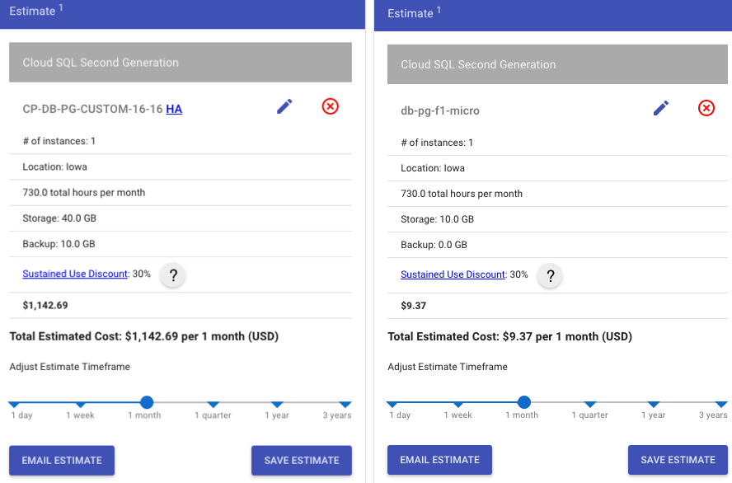Remove the CP-DB-PG-CUSTOM-16-16 instance with red X

click(x=330, y=106)
